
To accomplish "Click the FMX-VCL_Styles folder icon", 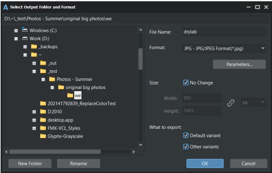I will (43, 128).
